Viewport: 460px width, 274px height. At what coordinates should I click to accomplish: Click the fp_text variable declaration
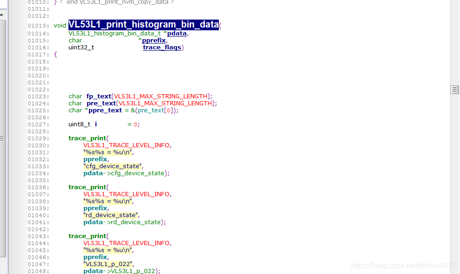99,96
